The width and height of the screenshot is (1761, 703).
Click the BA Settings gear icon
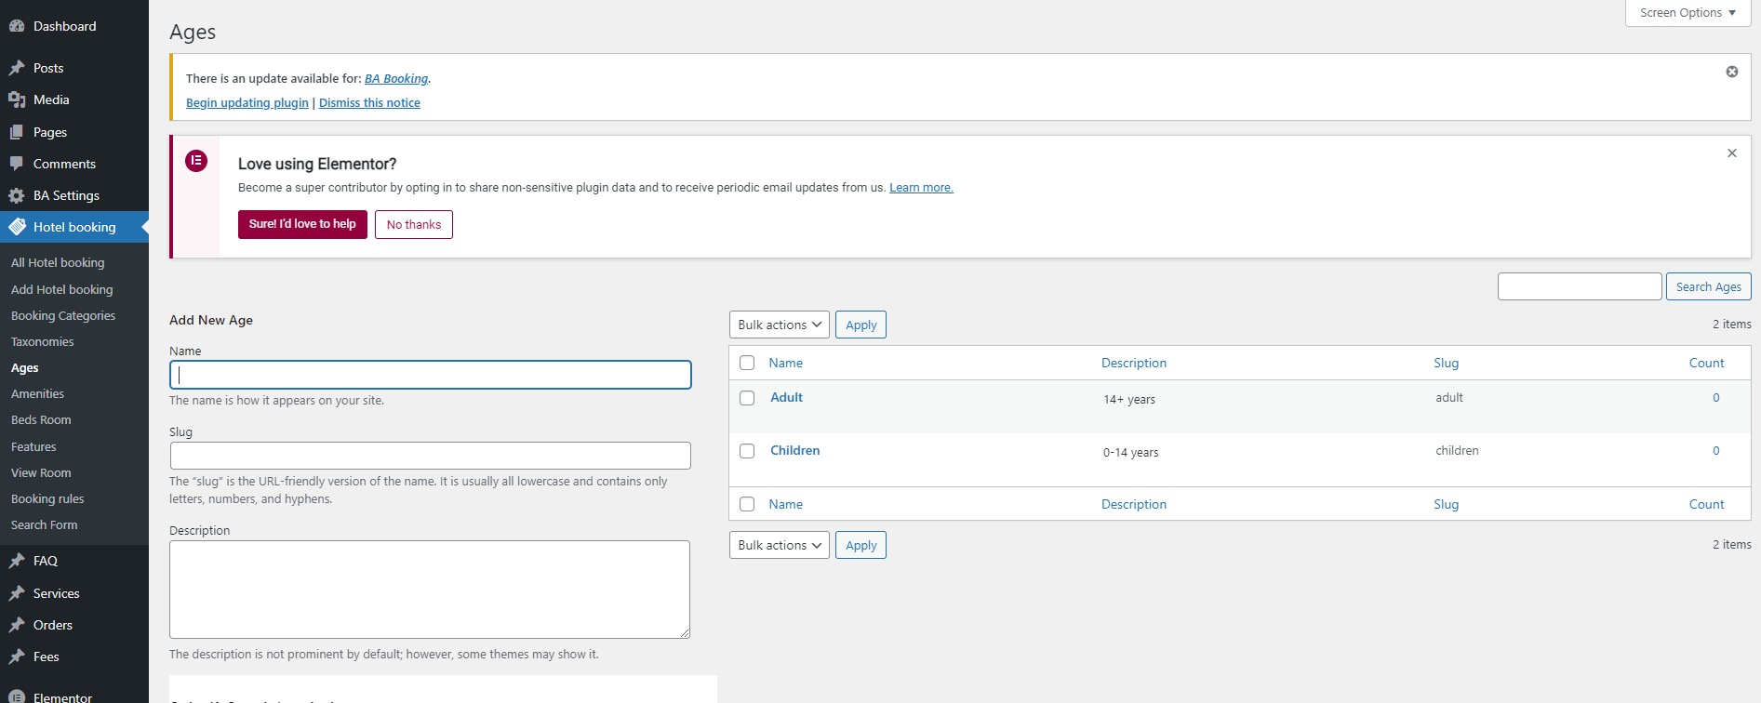click(17, 195)
